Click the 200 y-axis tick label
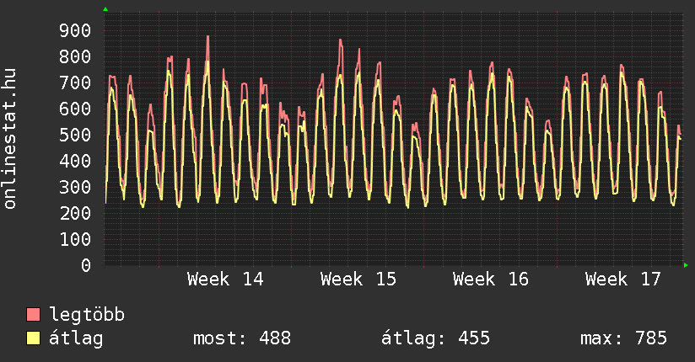Viewport: 695px width, 362px height. tap(76, 213)
